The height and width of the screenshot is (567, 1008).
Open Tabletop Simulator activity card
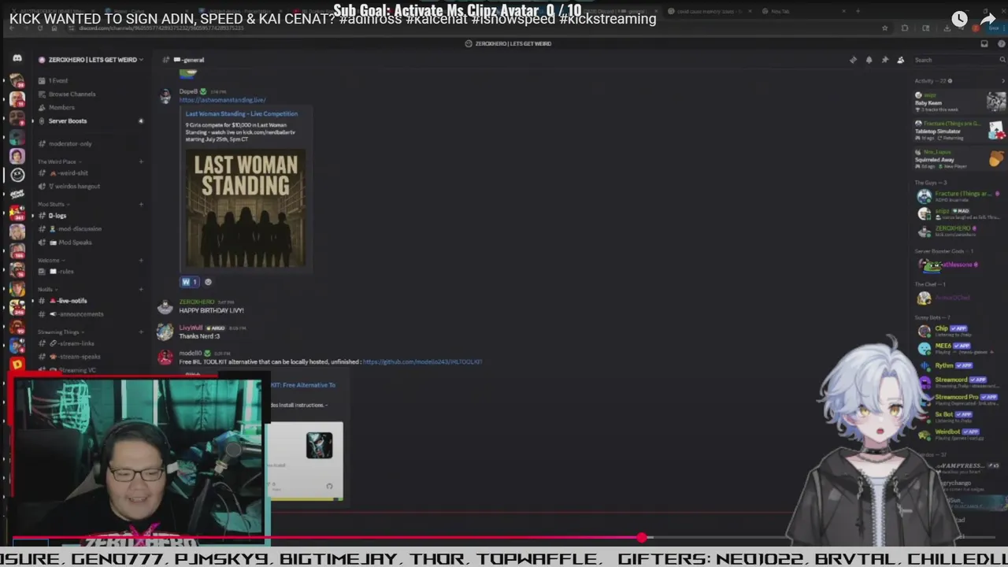coord(959,129)
